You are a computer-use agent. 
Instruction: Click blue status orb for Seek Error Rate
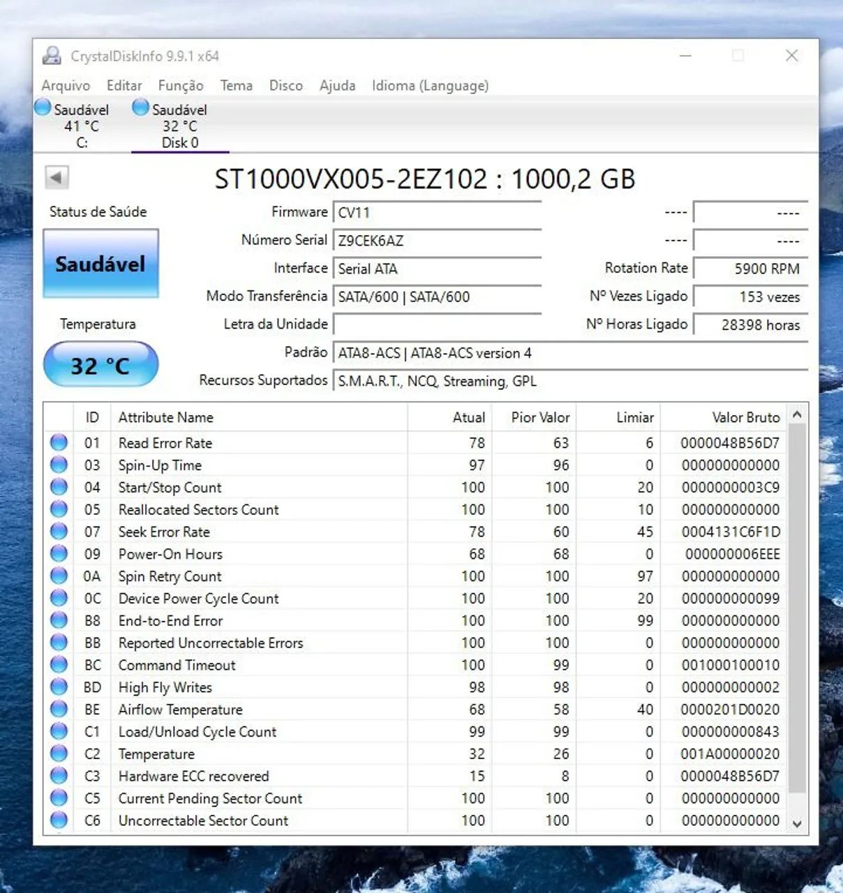point(59,532)
